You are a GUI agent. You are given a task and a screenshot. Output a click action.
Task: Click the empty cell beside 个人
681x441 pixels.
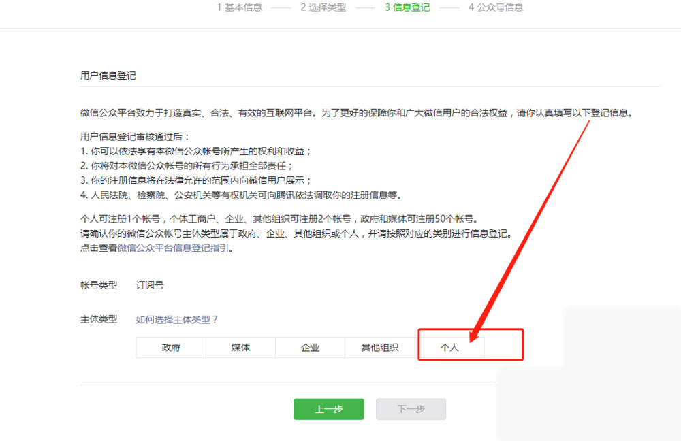[504, 347]
